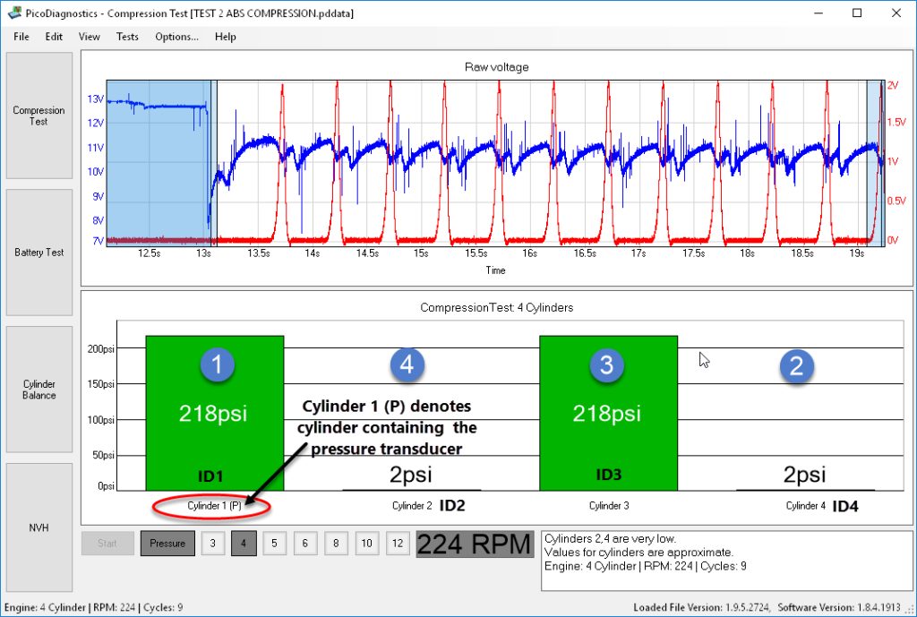Image resolution: width=917 pixels, height=617 pixels.
Task: Open the Compression Test side panel
Action: tap(39, 116)
